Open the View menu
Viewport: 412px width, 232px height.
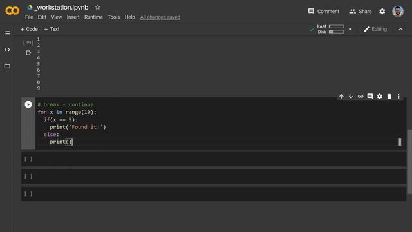pyautogui.click(x=57, y=17)
